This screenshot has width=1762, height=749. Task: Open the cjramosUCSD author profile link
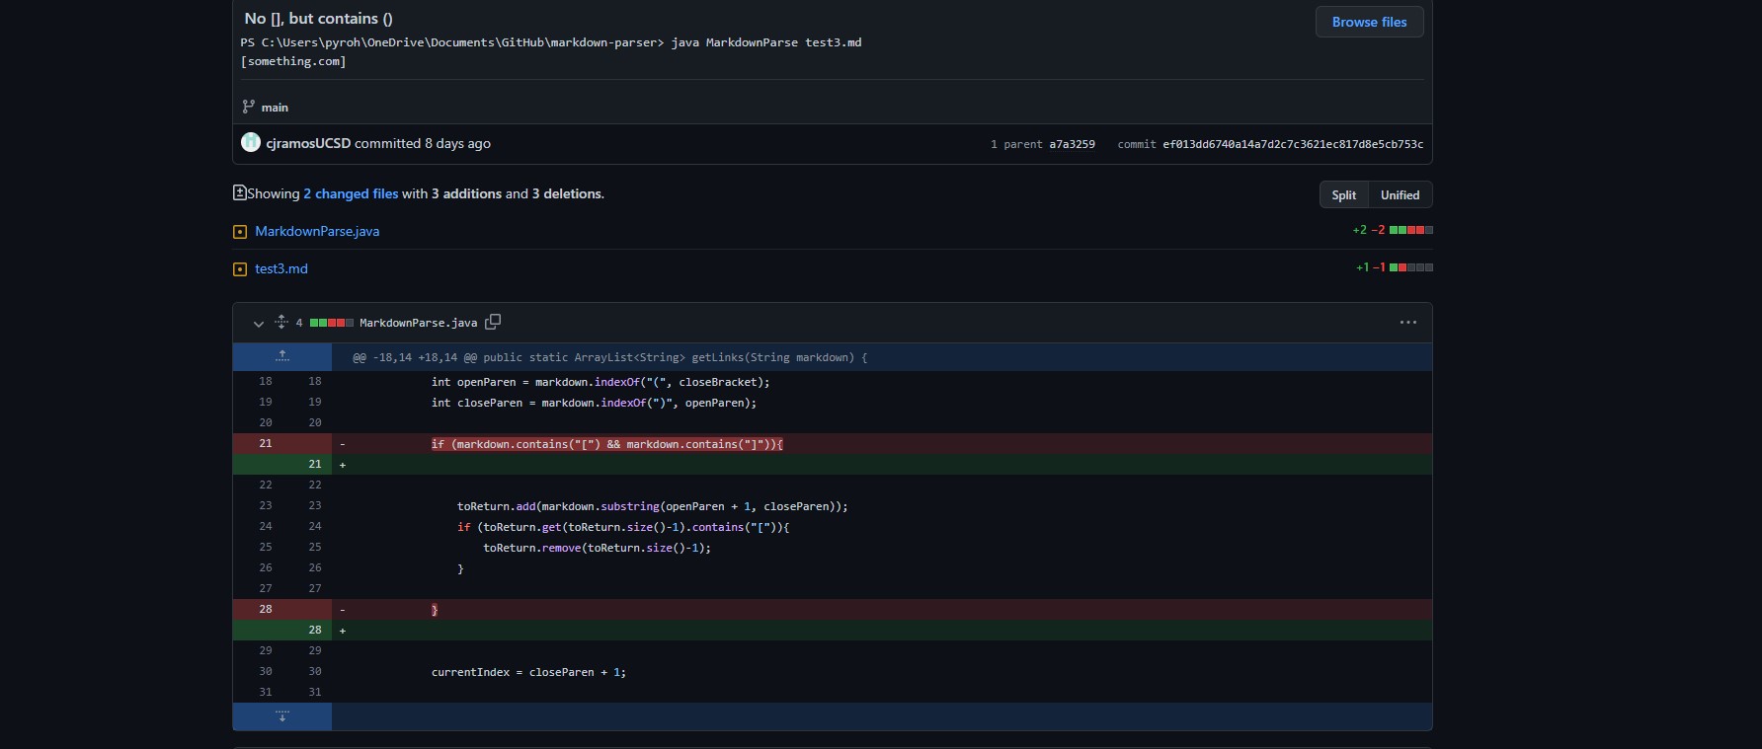[308, 143]
